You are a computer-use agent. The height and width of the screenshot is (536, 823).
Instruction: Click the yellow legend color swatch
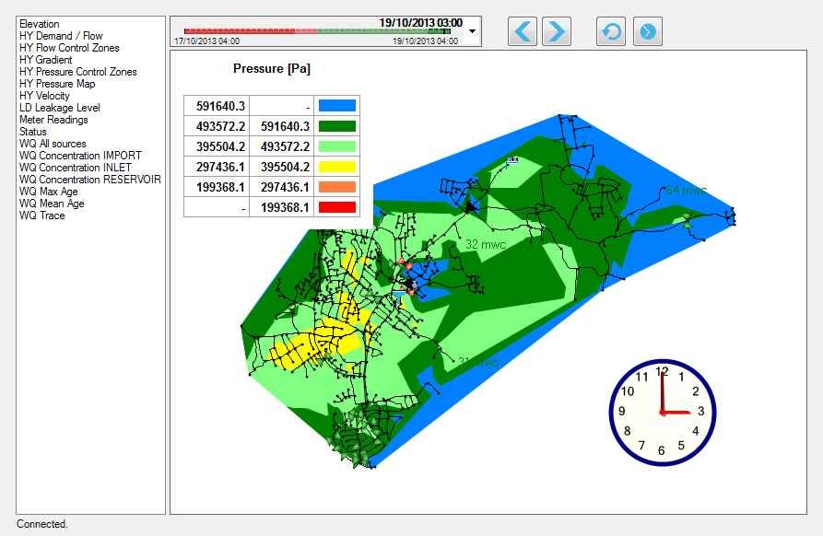point(336,167)
